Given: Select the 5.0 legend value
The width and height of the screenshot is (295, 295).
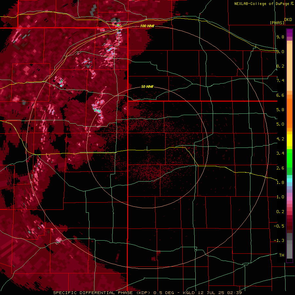Looking at the screenshot, I should click(x=280, y=124).
